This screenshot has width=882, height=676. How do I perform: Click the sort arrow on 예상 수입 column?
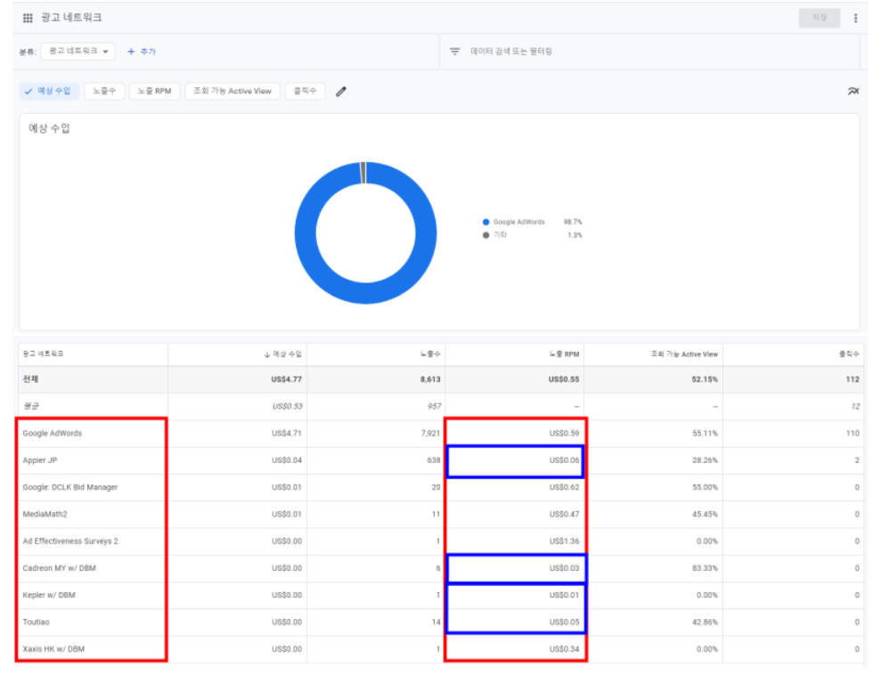click(267, 354)
